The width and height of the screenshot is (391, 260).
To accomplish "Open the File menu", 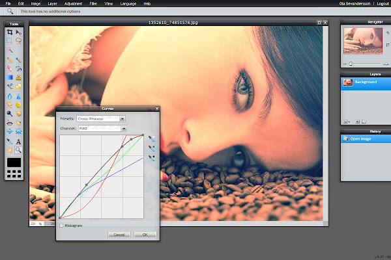I will tap(8, 3).
